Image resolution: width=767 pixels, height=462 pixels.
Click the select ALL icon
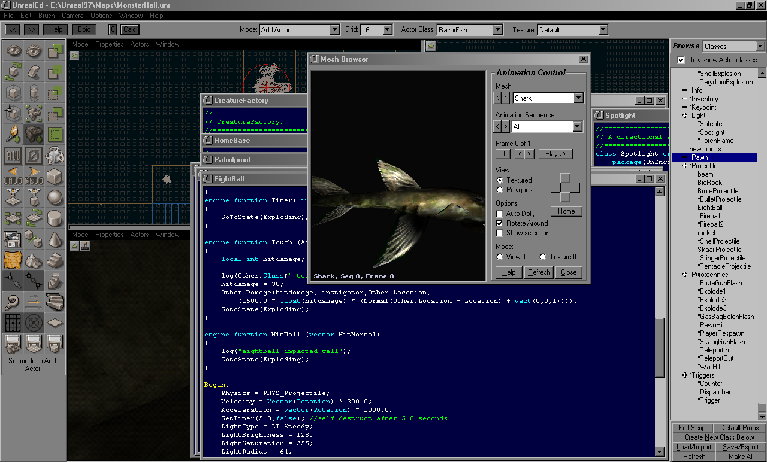click(x=13, y=156)
